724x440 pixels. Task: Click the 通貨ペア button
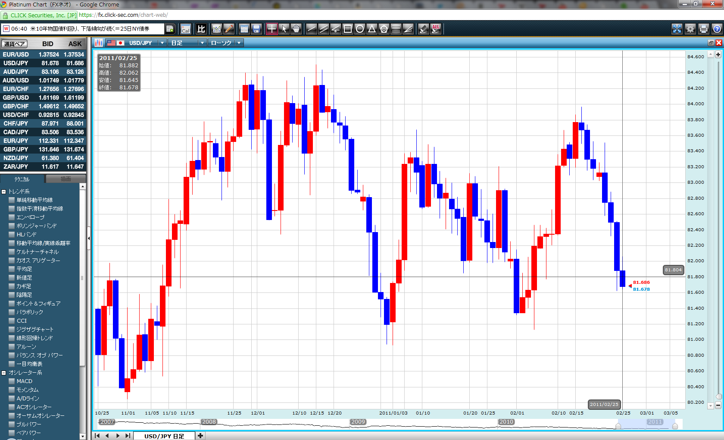coord(14,44)
